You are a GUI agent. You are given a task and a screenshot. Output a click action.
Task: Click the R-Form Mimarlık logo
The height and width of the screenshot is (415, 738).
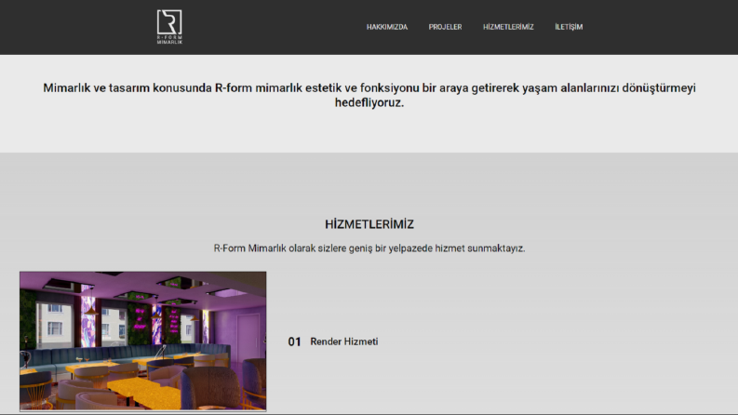(x=169, y=27)
